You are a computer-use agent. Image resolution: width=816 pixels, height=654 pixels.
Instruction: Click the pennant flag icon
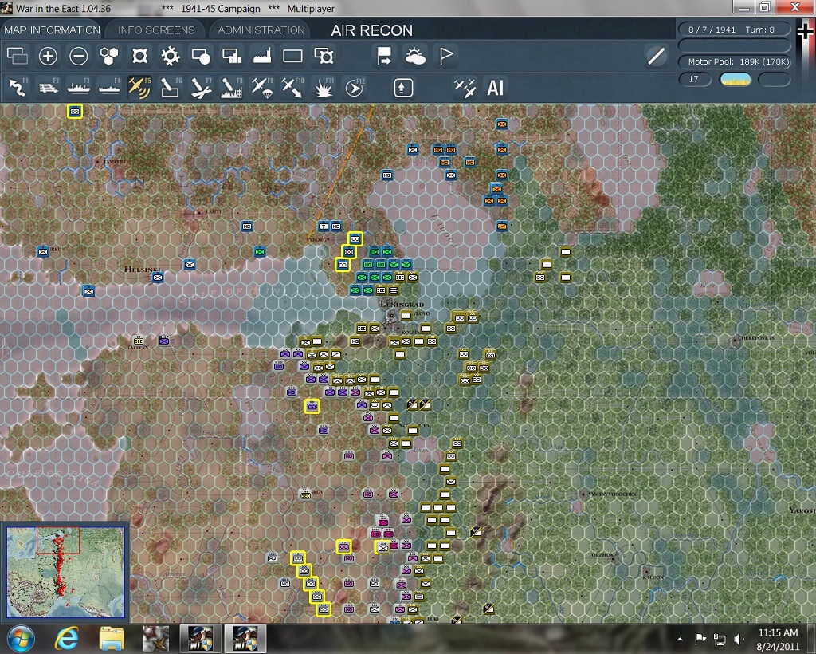pyautogui.click(x=446, y=56)
